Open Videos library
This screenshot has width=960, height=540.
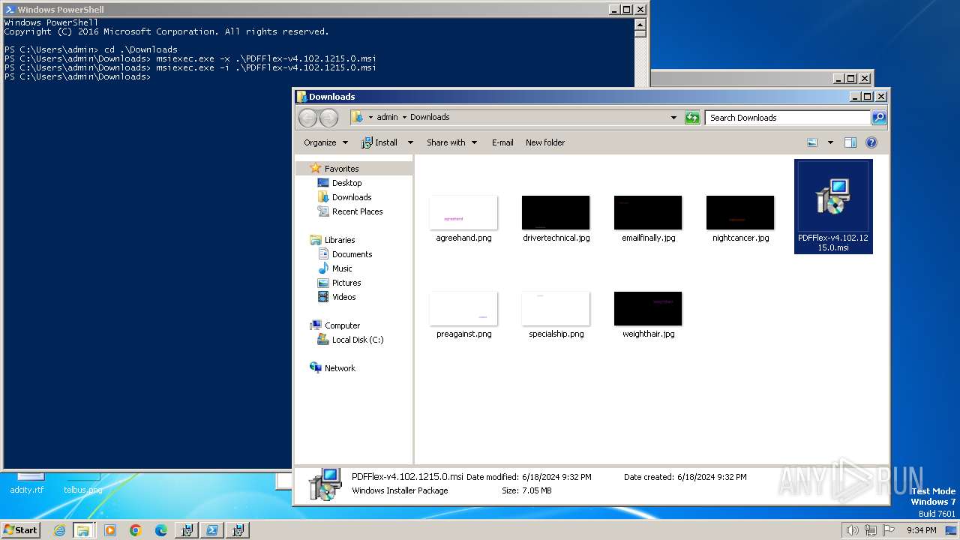point(343,297)
